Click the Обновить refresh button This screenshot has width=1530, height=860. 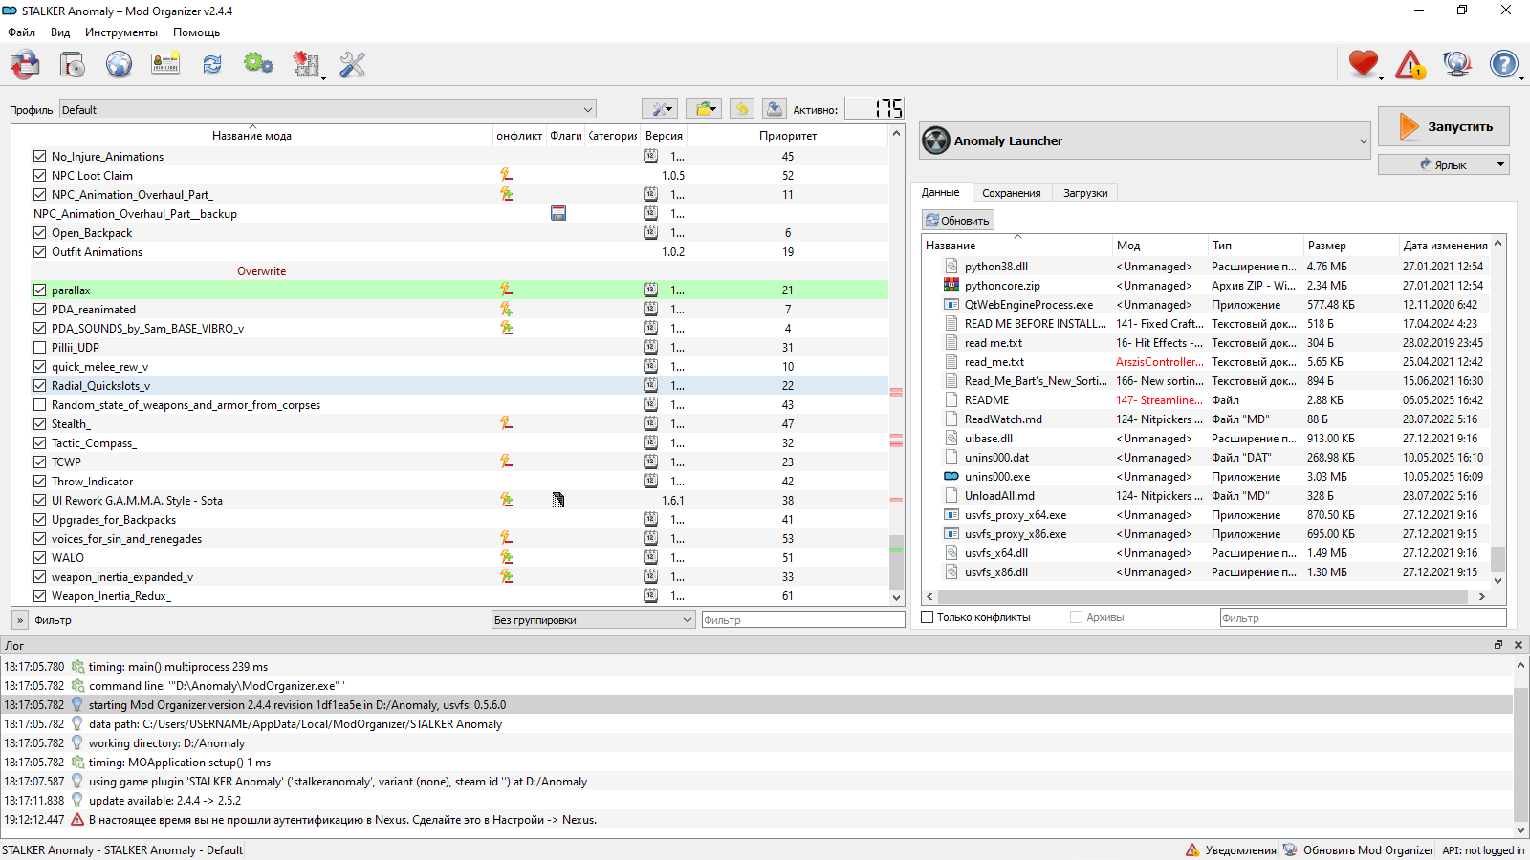pyautogui.click(x=957, y=220)
